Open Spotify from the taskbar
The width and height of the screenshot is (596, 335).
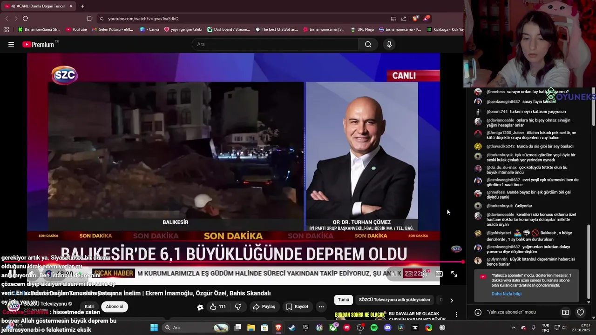[x=374, y=328]
